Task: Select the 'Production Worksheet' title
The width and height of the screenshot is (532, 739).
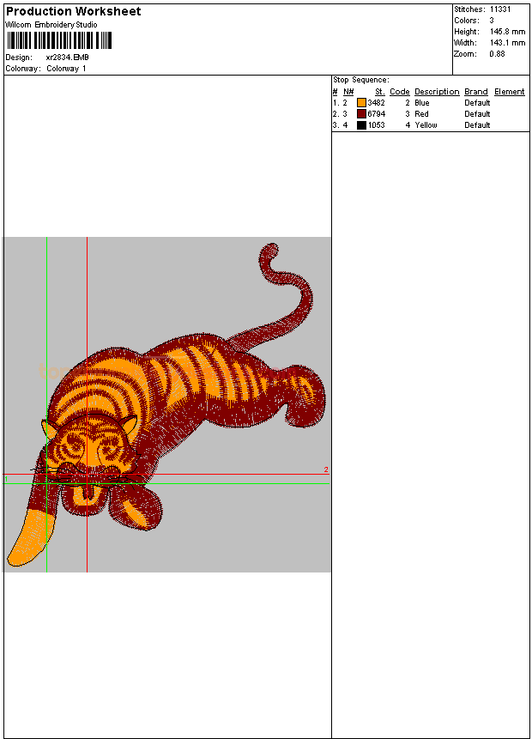Action: coord(73,11)
